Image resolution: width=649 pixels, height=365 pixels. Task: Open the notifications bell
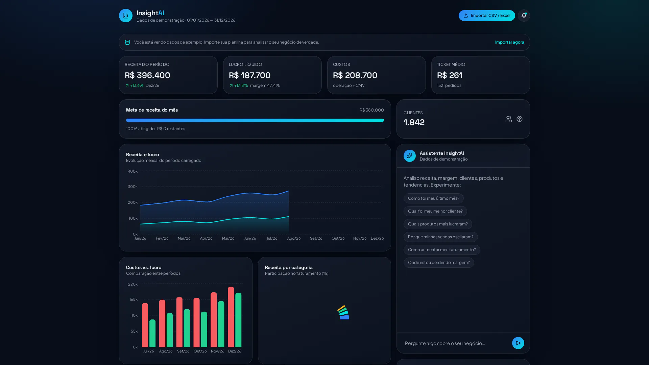[524, 16]
